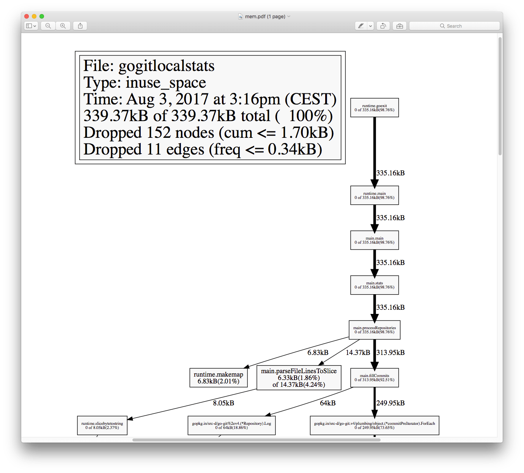Click the zoom in magnifier icon
The image size is (524, 473).
[63, 26]
